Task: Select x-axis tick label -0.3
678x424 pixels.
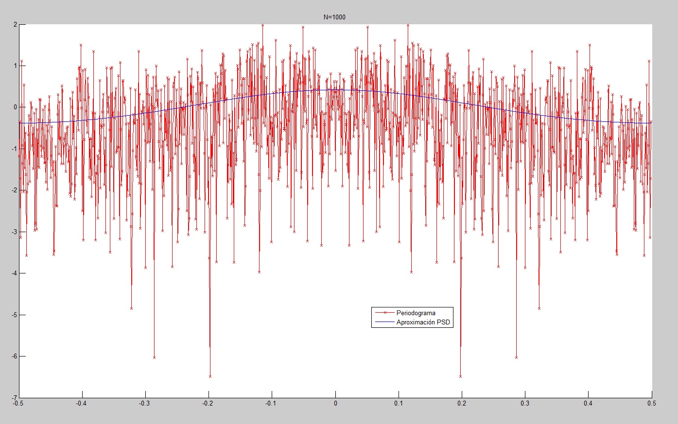Action: tap(144, 403)
